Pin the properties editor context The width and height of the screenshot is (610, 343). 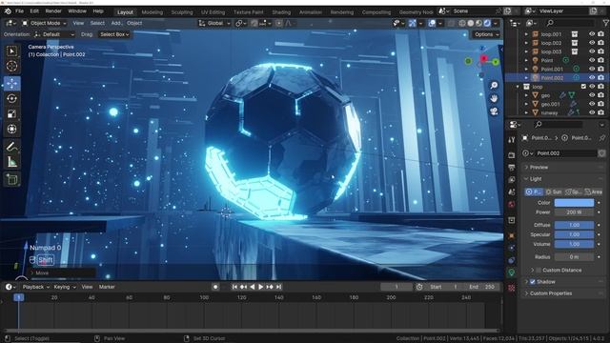click(x=602, y=137)
